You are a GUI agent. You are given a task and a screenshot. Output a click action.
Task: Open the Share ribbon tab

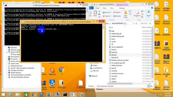(x=105, y=8)
